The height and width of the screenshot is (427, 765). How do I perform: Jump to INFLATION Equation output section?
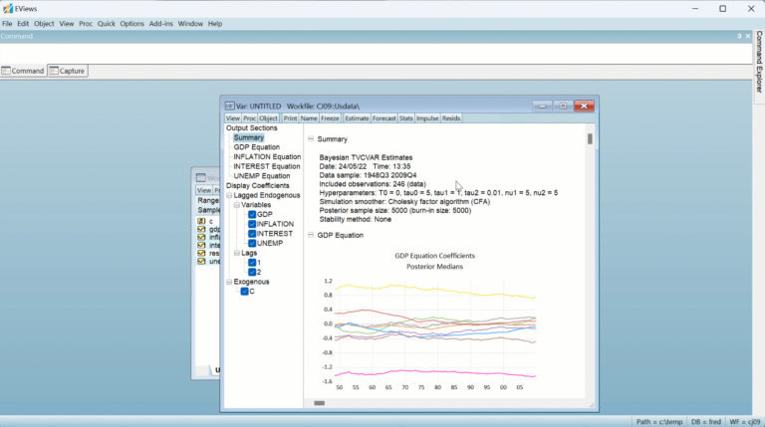(267, 156)
